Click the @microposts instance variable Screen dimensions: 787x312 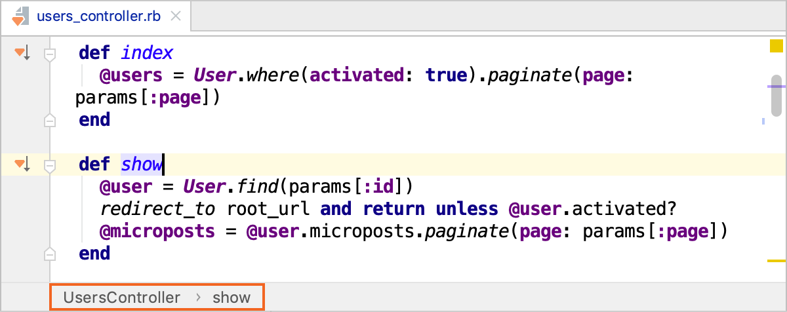(157, 231)
